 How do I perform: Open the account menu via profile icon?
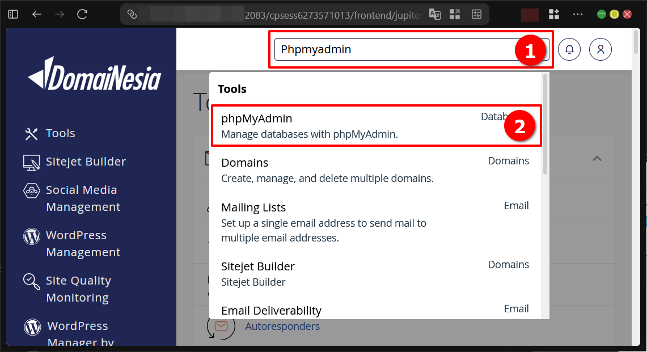click(x=600, y=49)
